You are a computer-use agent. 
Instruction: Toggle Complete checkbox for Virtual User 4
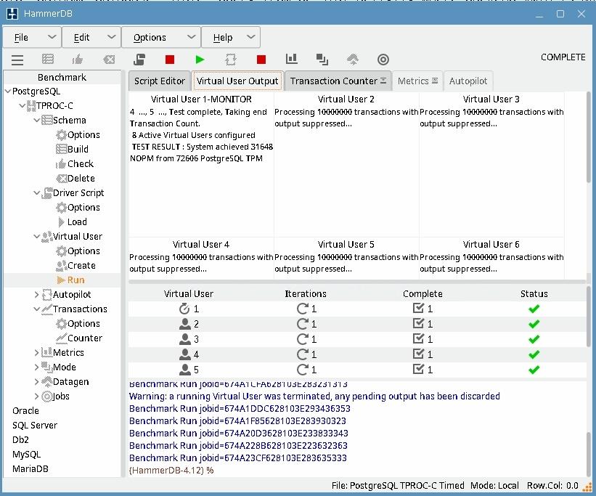click(x=417, y=354)
